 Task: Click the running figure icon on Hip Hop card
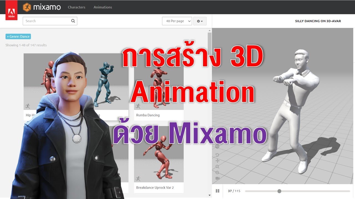pos(27,106)
